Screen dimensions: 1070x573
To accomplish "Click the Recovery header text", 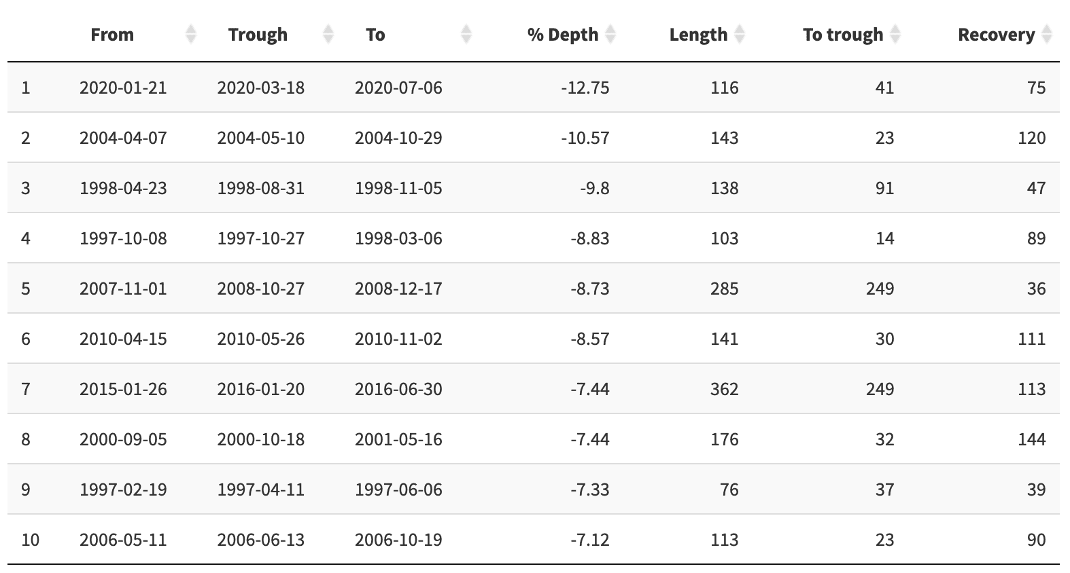I will point(997,35).
